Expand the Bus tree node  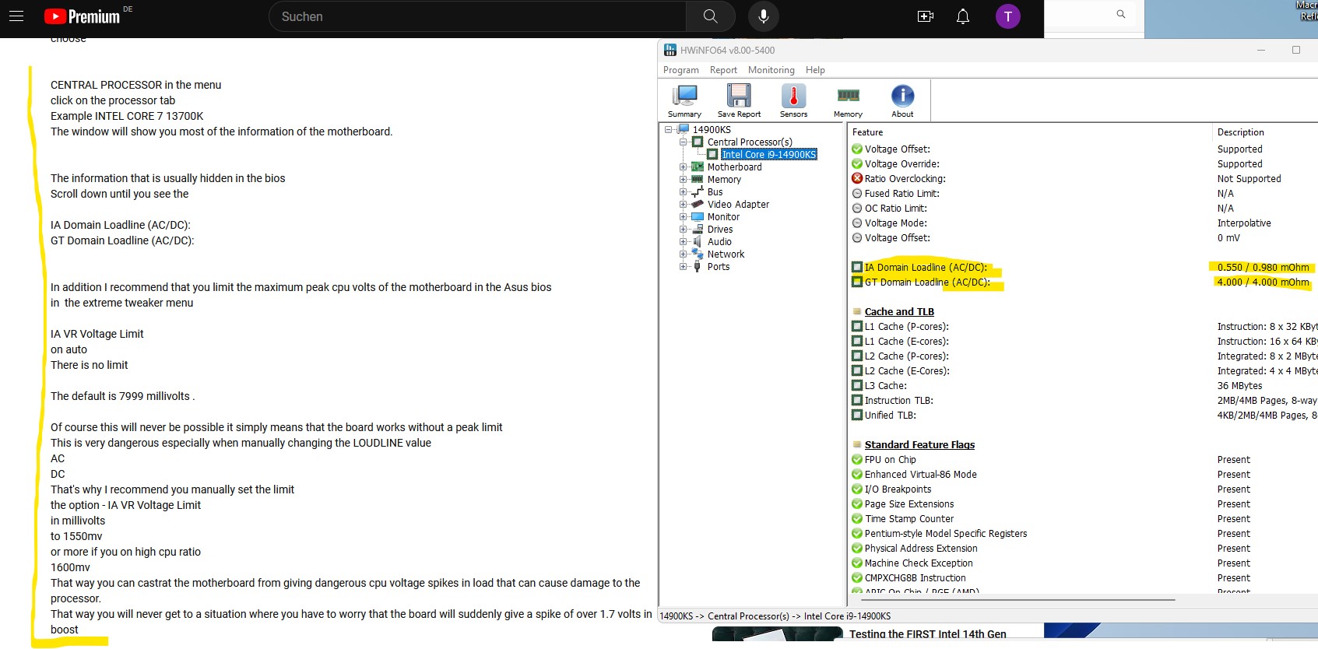[683, 192]
